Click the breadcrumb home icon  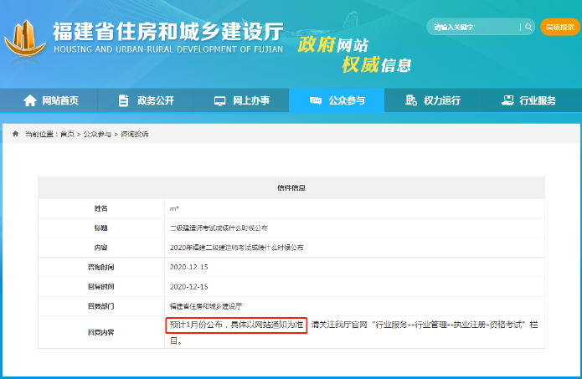pos(15,134)
